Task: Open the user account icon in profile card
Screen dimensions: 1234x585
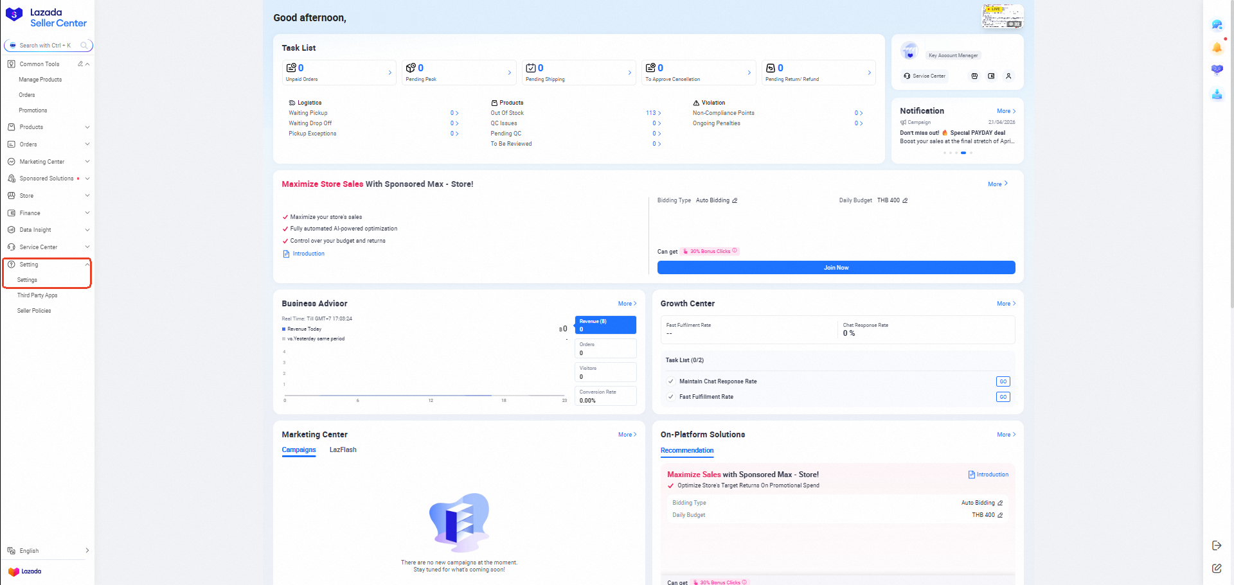Action: (1008, 76)
